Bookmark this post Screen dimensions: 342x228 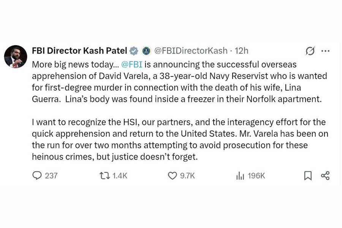[308, 176]
